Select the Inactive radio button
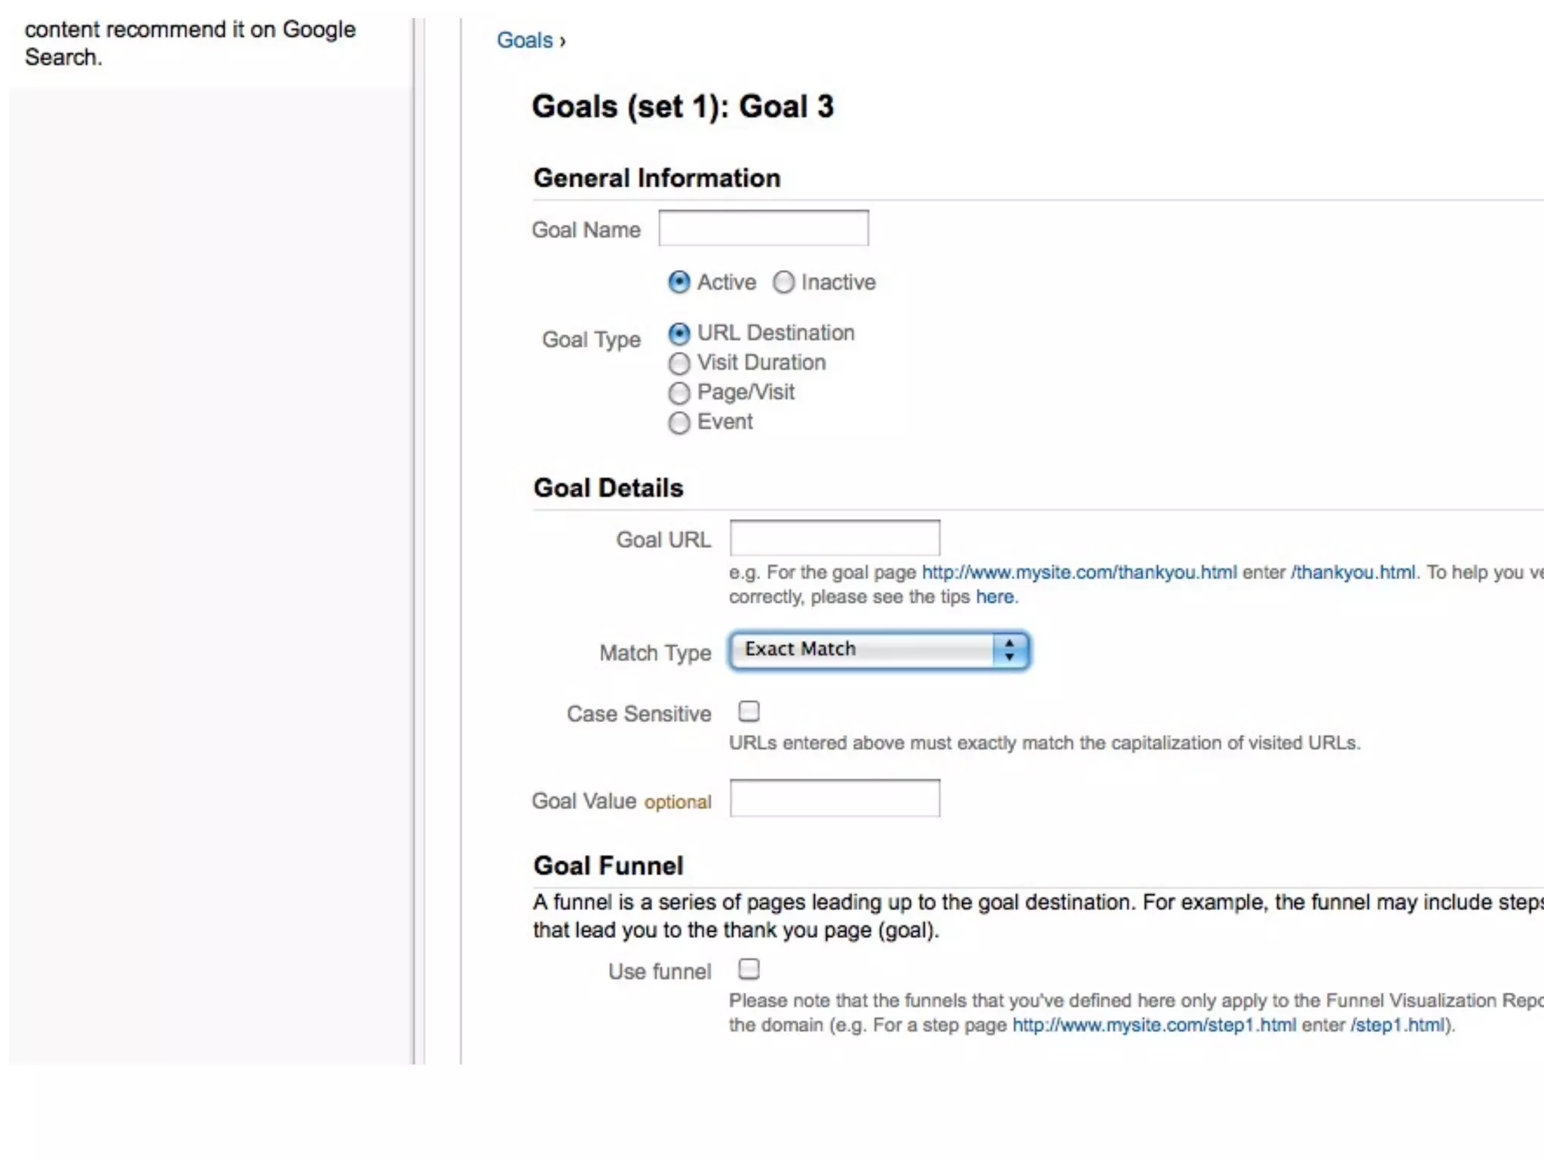 pyautogui.click(x=783, y=282)
